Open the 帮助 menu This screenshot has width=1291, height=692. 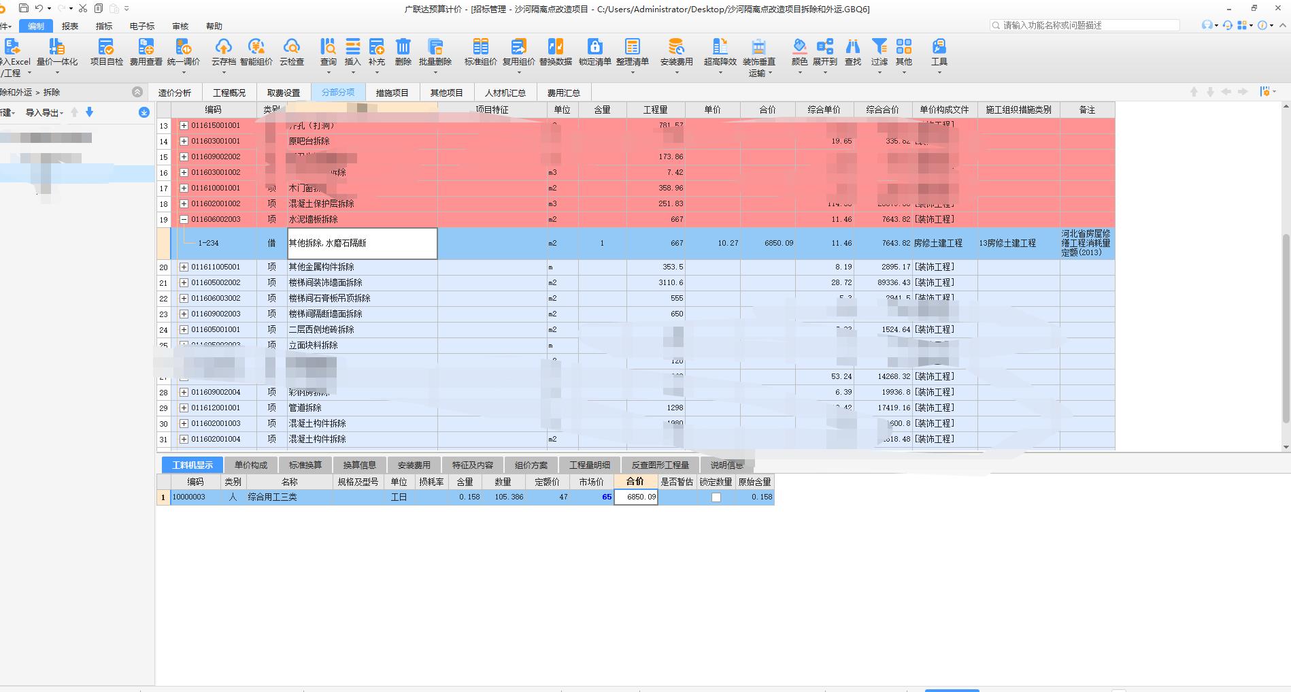coord(214,26)
